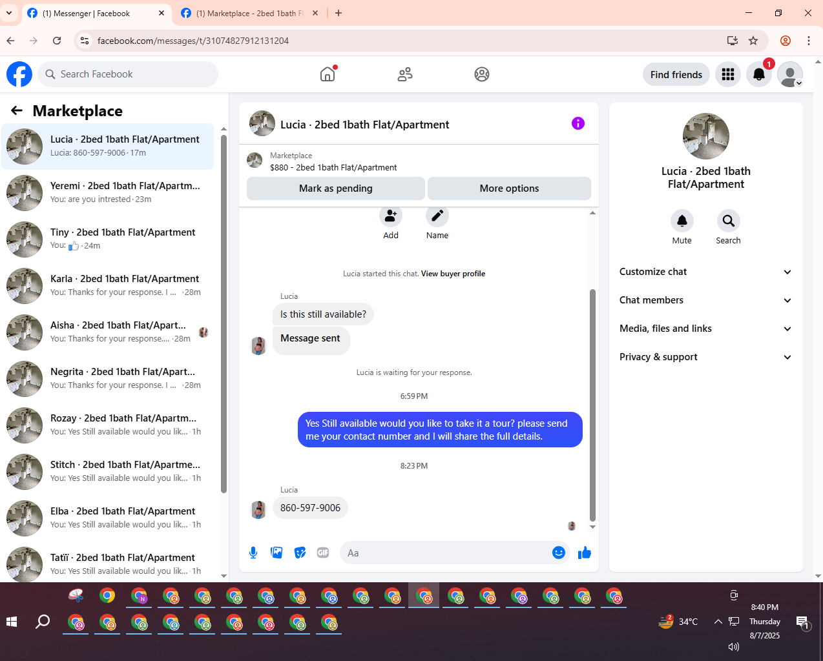Open the notifications bell icon
This screenshot has width=823, height=661.
(759, 74)
